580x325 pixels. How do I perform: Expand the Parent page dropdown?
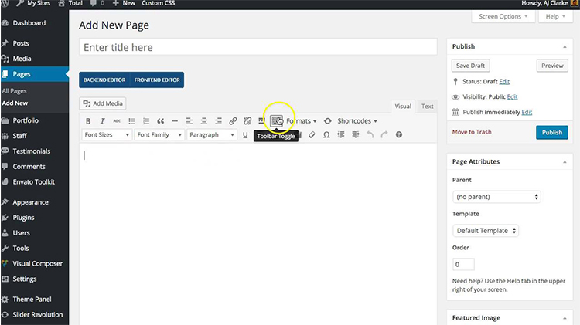click(496, 197)
